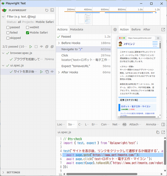Click the pick locator target icon

(x=115, y=30)
